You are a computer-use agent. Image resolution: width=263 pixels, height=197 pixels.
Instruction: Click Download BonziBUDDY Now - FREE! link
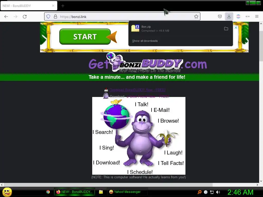pyautogui.click(x=138, y=90)
